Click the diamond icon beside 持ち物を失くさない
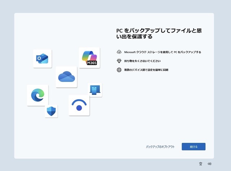Image resolution: width=231 pixels, height=171 pixels. click(119, 61)
